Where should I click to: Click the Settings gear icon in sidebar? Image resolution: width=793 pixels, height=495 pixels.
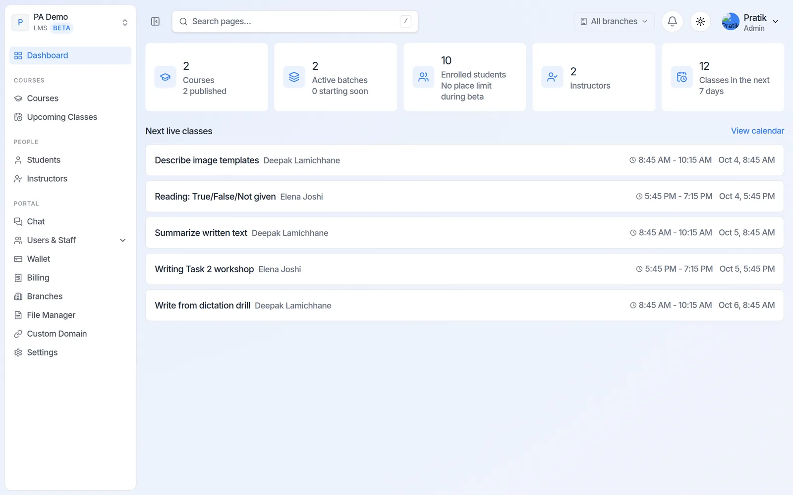point(18,352)
